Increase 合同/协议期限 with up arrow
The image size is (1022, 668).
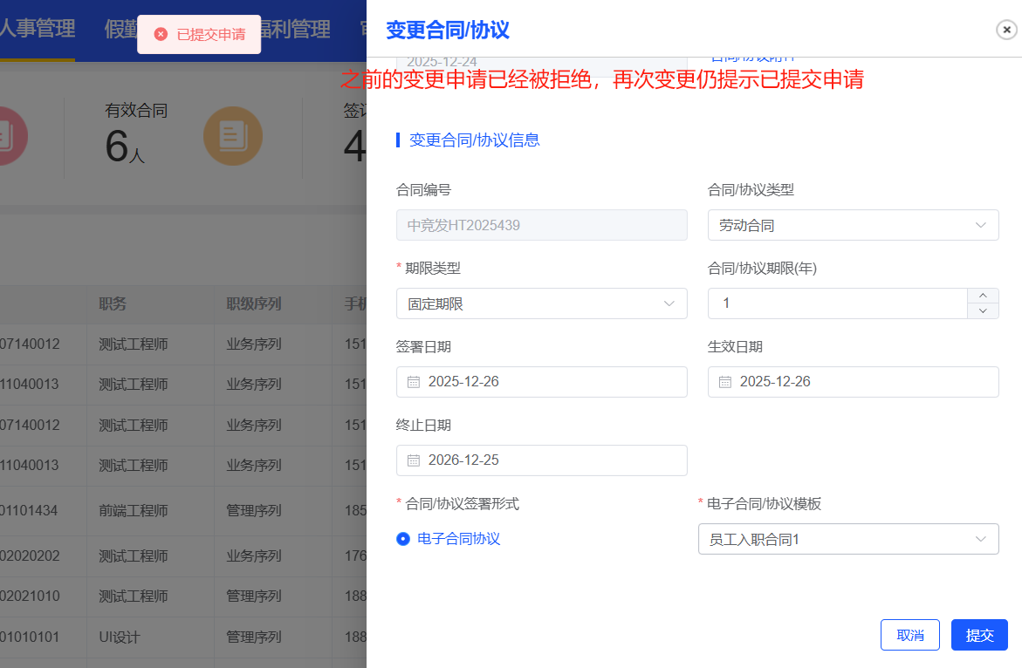pos(983,296)
